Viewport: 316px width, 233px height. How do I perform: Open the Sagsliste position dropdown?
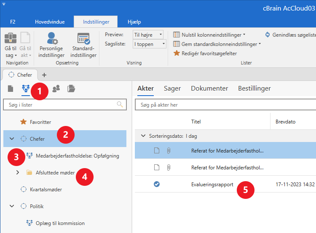[149, 44]
